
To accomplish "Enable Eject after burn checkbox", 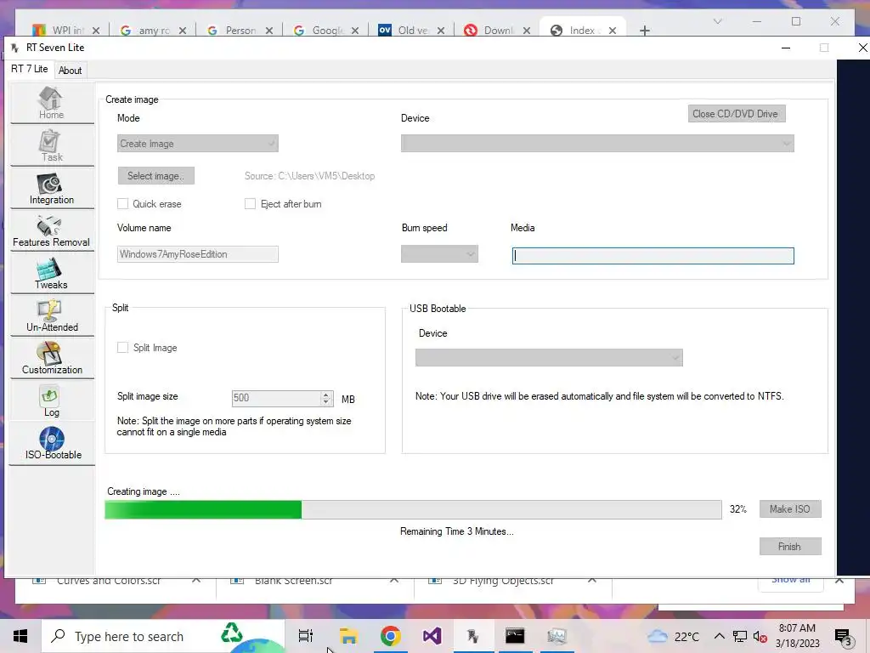I will (251, 204).
